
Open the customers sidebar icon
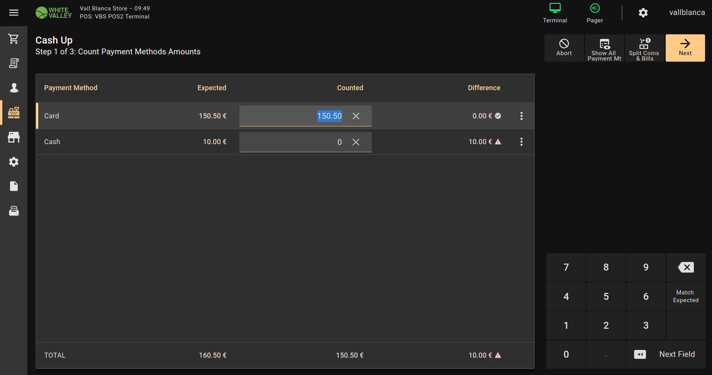pyautogui.click(x=14, y=88)
